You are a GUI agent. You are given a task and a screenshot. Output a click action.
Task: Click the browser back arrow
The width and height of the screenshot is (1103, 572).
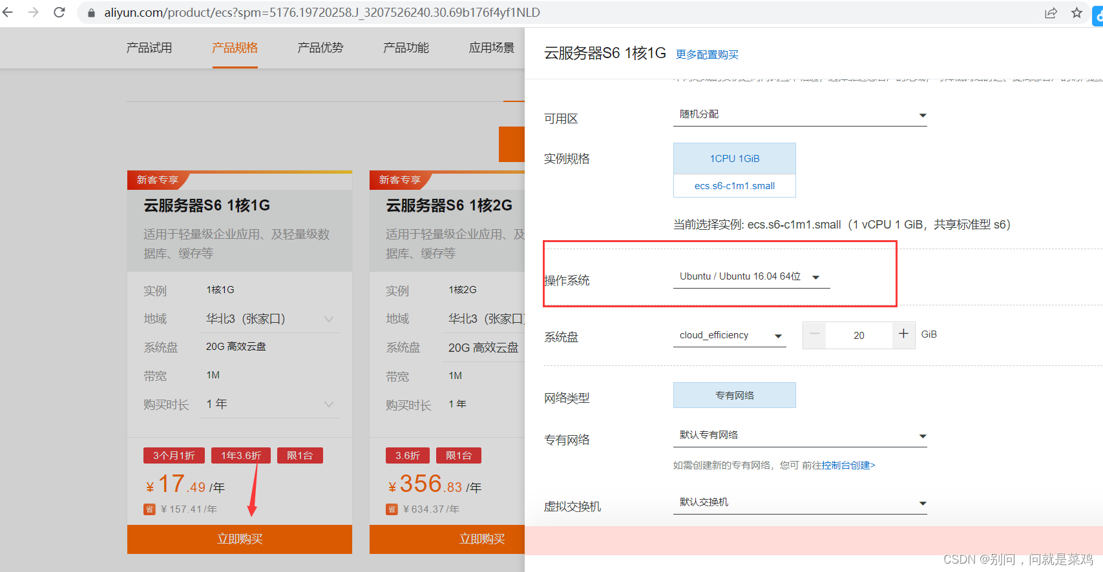[x=8, y=12]
